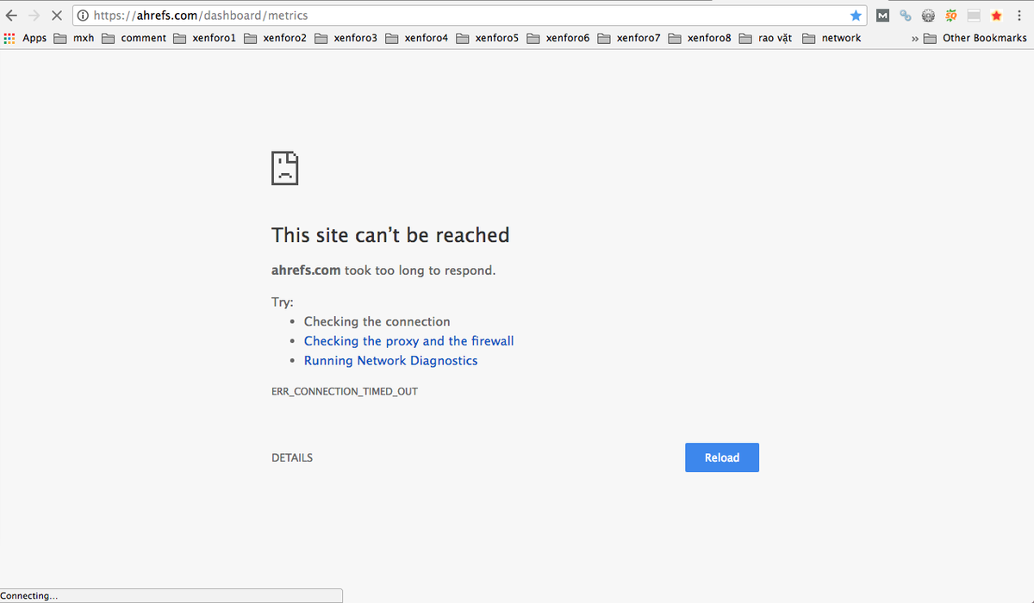Open the xenforo4 bookmark folder
This screenshot has height=603, width=1034.
tap(416, 38)
